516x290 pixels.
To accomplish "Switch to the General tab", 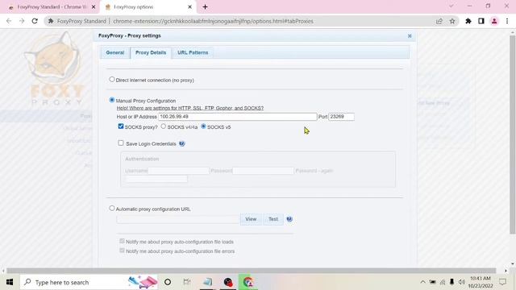I will coord(114,52).
